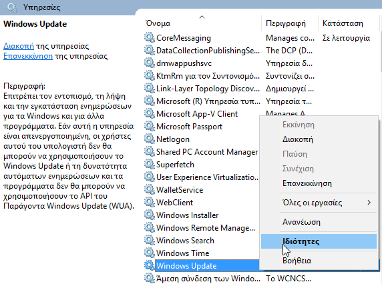The image size is (382, 284).
Task: Click the Microsoft Passport gear icon
Action: pos(150,126)
